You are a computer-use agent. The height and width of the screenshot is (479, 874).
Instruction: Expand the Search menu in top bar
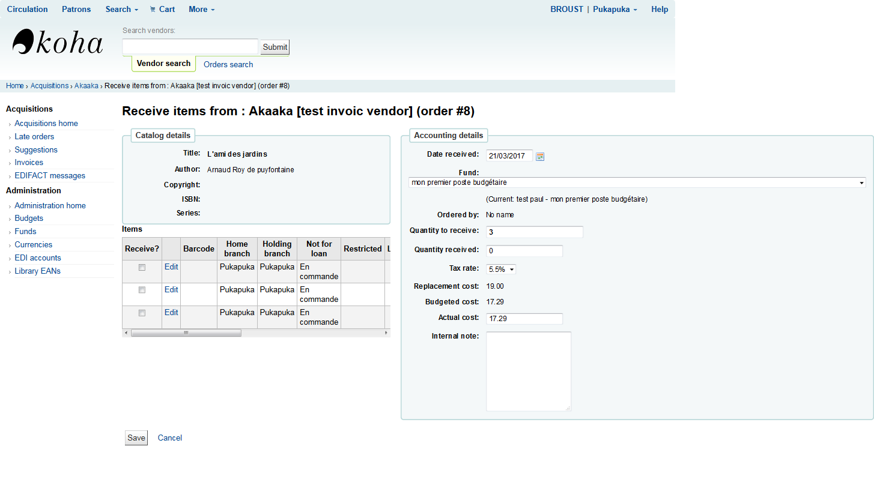(121, 9)
